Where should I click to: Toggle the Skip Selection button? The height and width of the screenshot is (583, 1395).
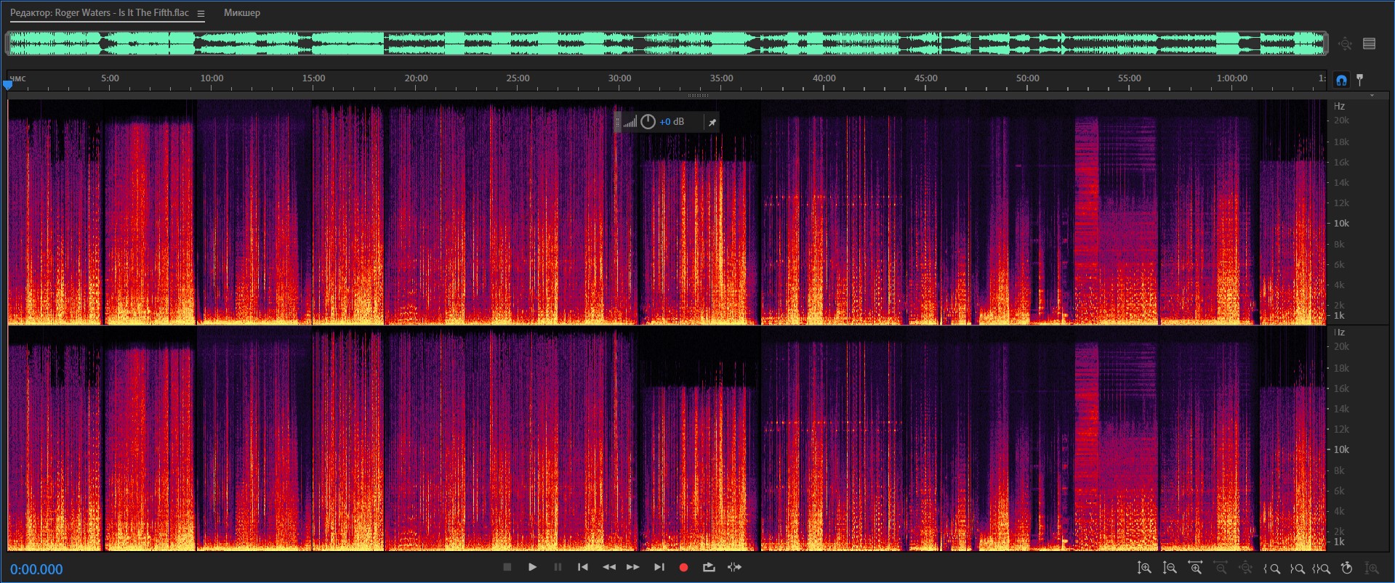[x=734, y=568]
